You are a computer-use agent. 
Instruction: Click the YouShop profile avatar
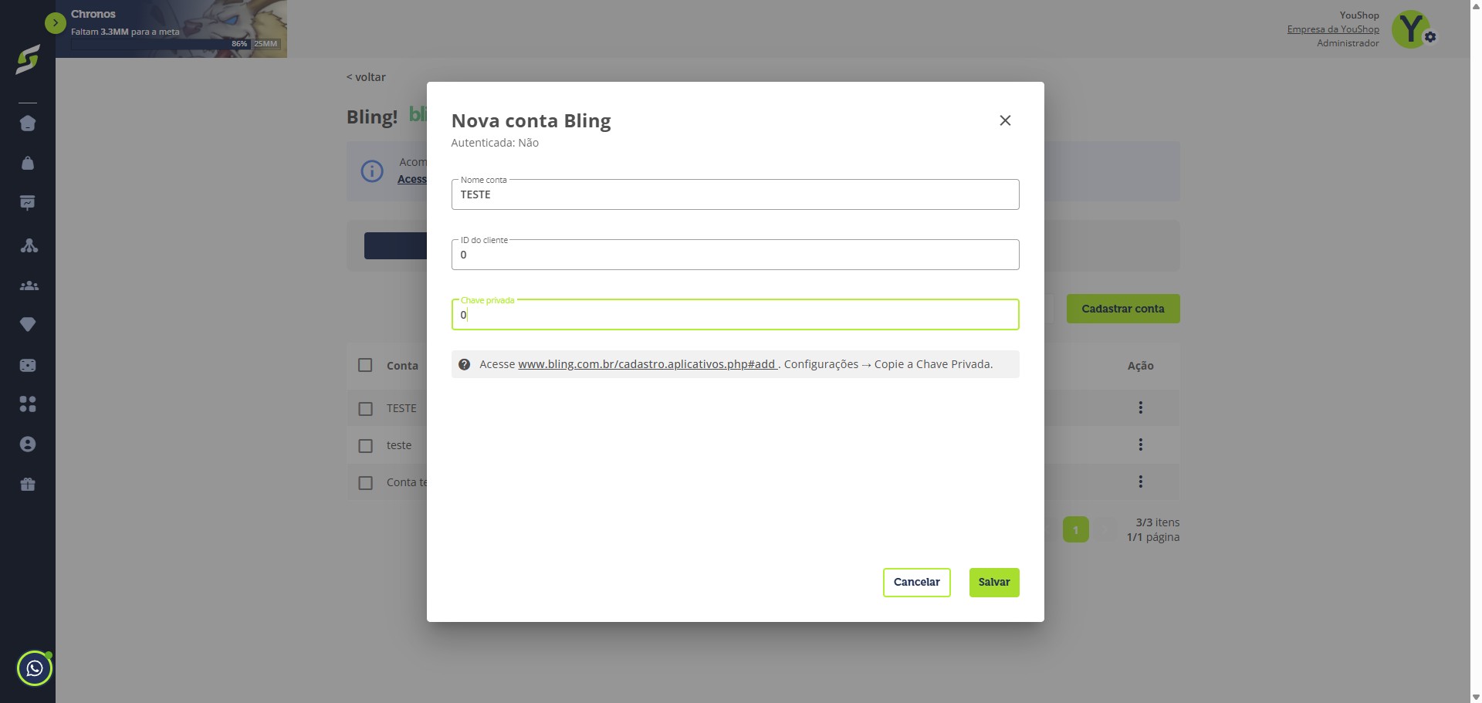tap(1412, 29)
